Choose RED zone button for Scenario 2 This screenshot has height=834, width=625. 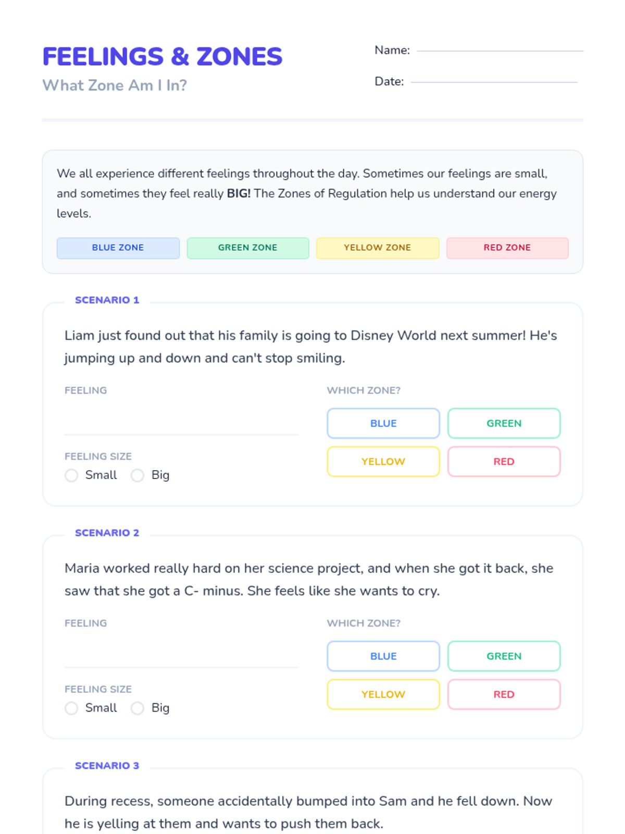pyautogui.click(x=504, y=695)
